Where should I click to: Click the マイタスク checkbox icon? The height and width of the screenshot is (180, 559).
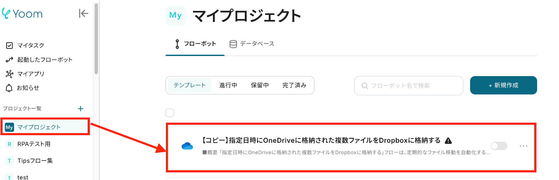pyautogui.click(x=9, y=46)
